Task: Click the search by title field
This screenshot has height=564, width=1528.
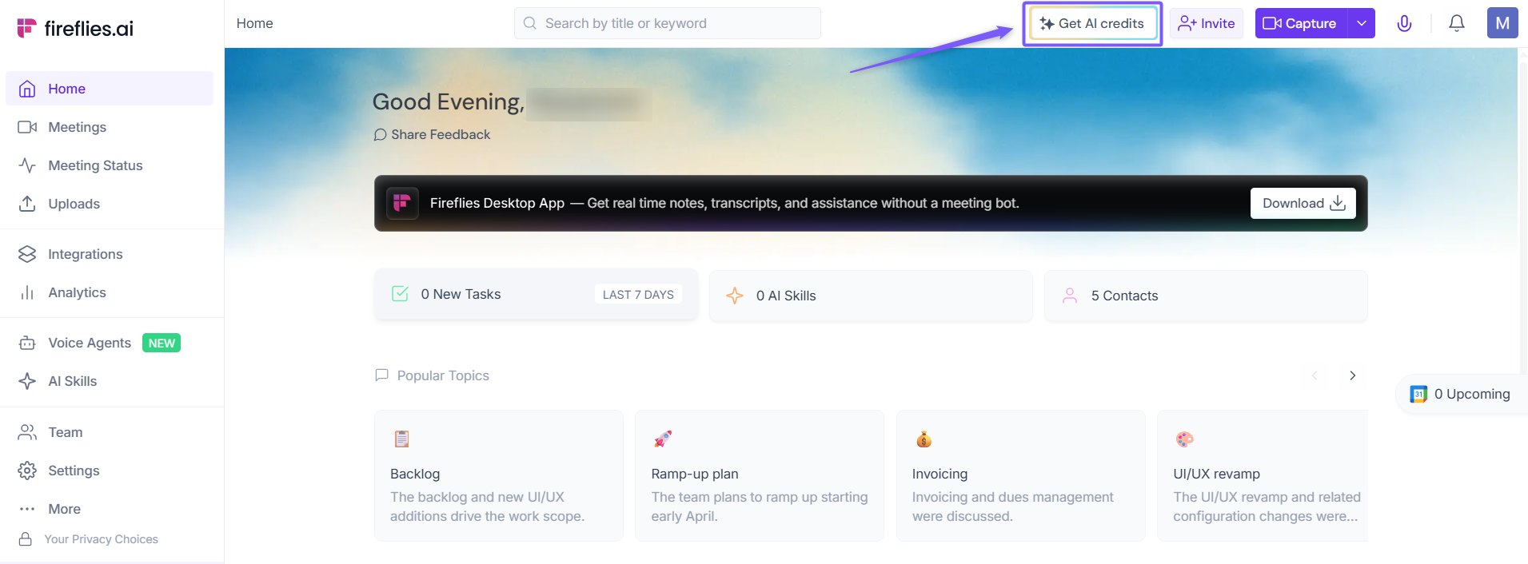Action: (x=667, y=23)
